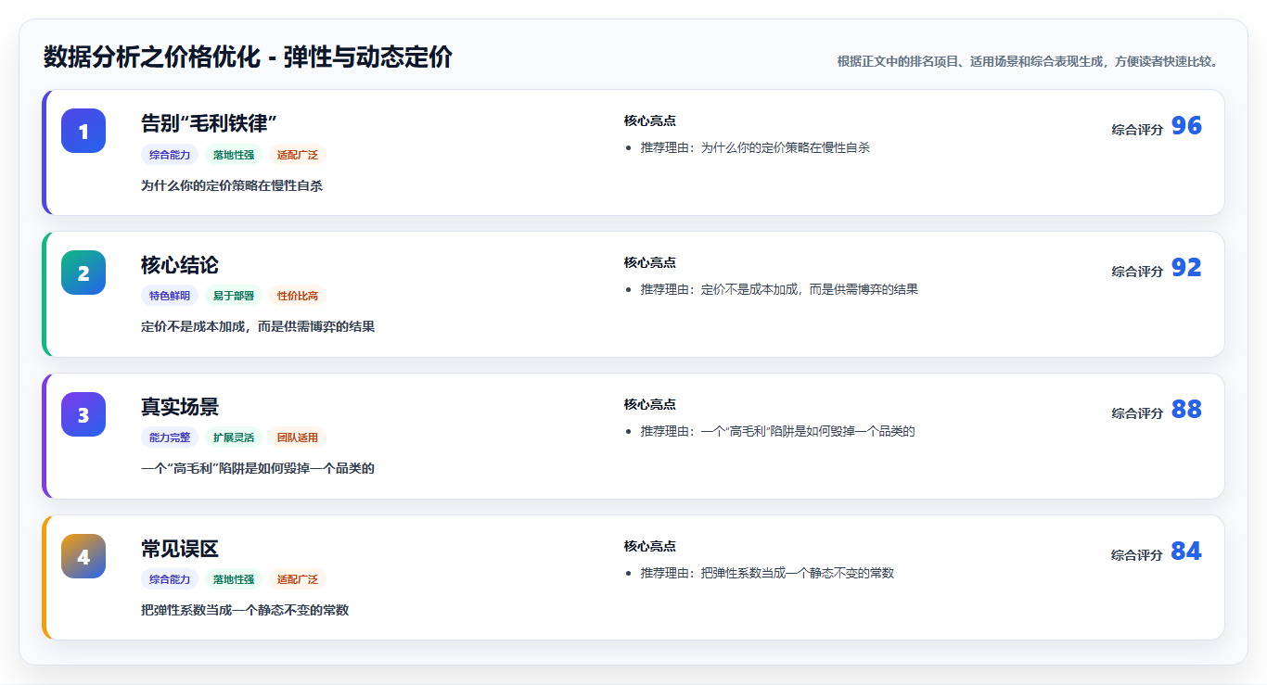Click the rank 4 number badge
This screenshot has width=1267, height=685.
83,556
